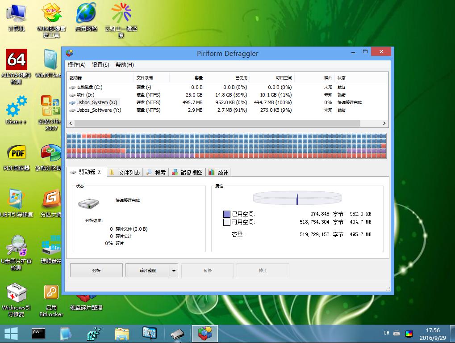This screenshot has width=455, height=343.
Task: Launch the Dism++ desktop shortcut
Action: pyautogui.click(x=16, y=107)
